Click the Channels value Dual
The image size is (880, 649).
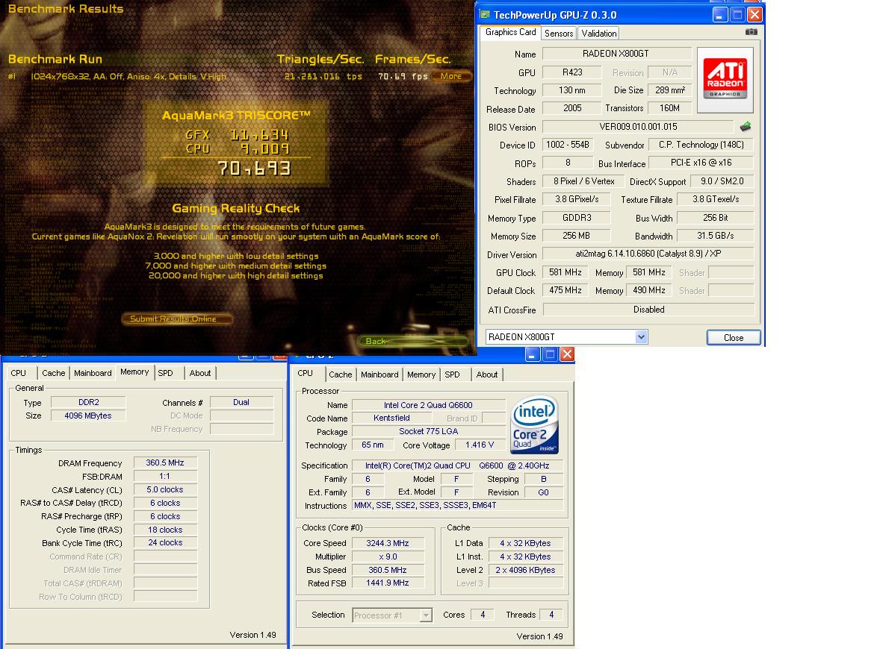click(x=241, y=402)
